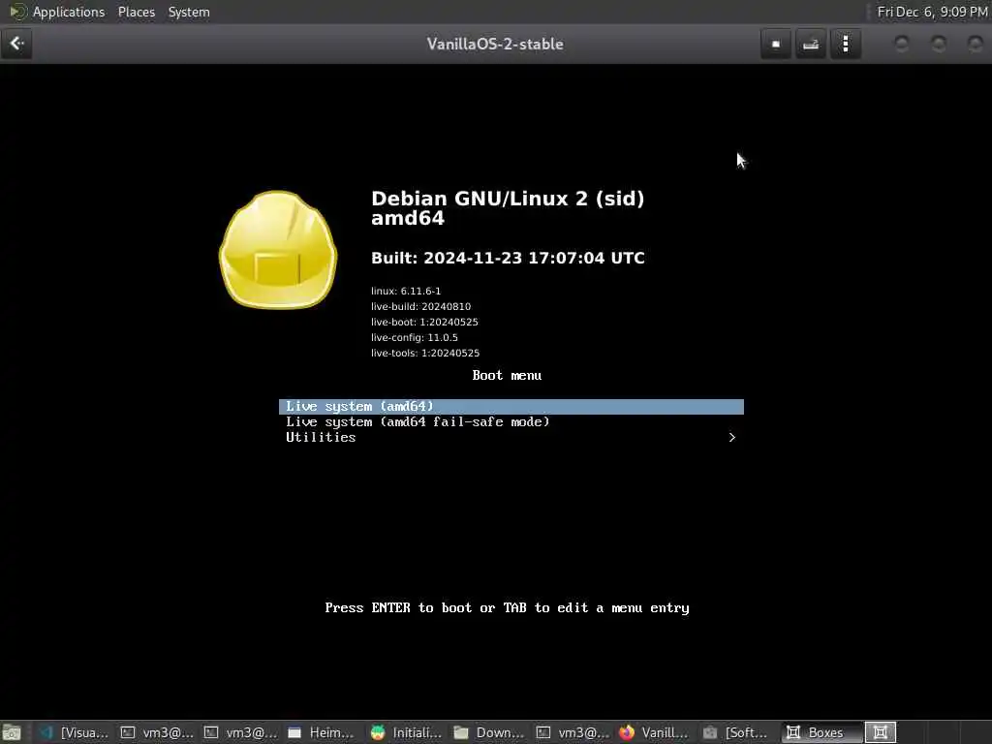Select Live system (amd64) boot entry

(x=511, y=406)
